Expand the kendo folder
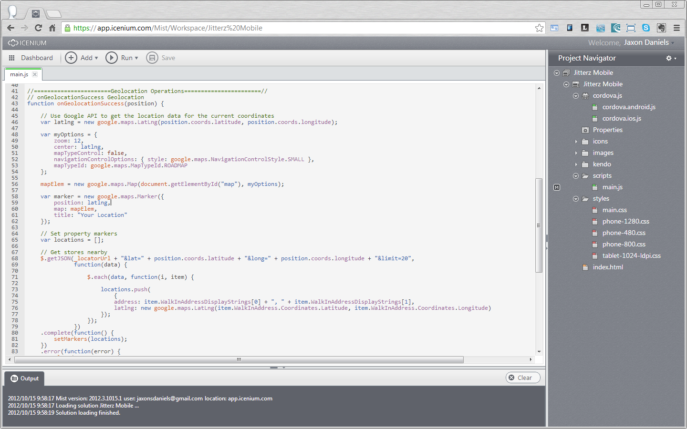The height and width of the screenshot is (429, 687). [576, 164]
